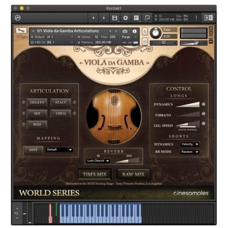
Task: Expand instrument name dropdown arrow
Action: tap(33, 31)
